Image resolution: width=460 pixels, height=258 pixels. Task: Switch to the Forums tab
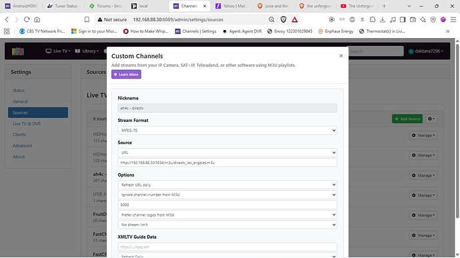tap(105, 6)
